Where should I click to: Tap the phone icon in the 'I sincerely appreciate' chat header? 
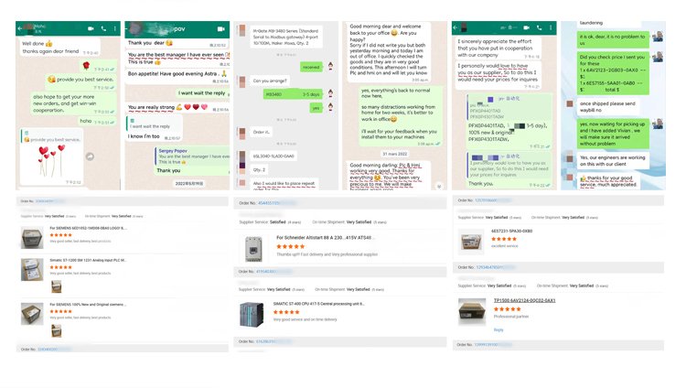click(x=540, y=27)
